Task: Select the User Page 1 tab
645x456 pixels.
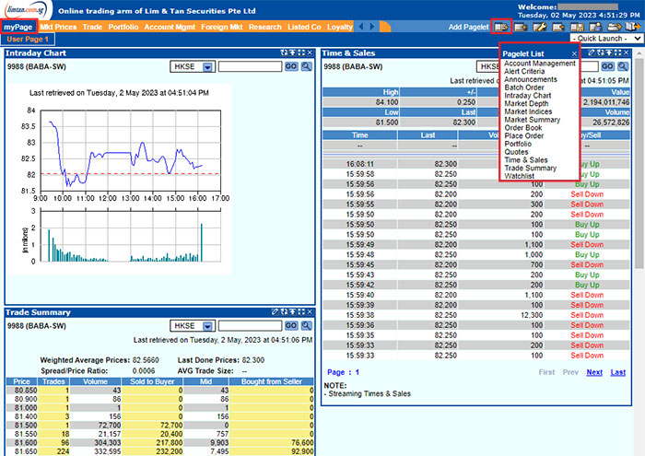Action: click(x=28, y=39)
